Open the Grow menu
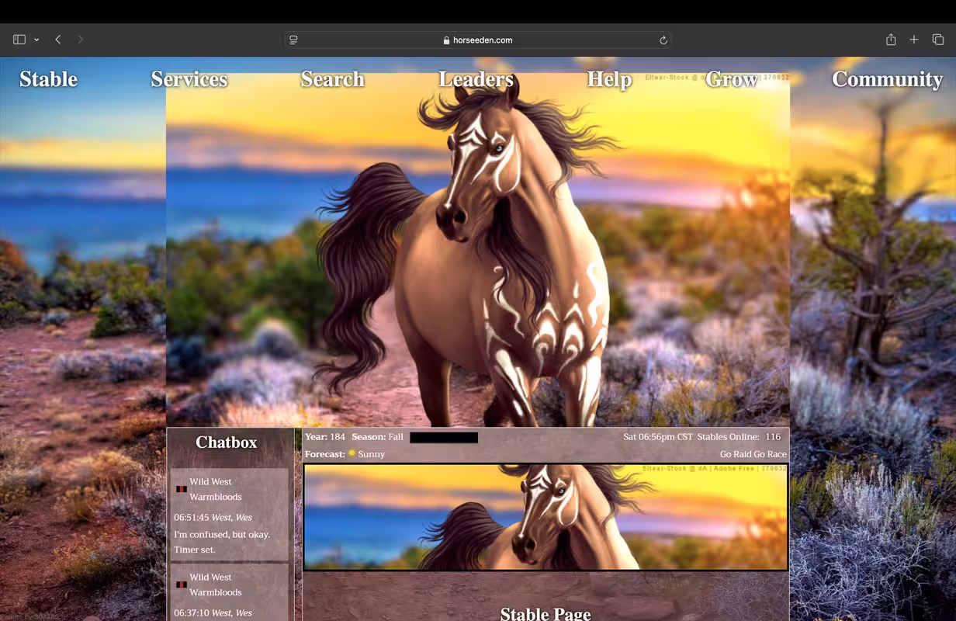 click(x=731, y=79)
